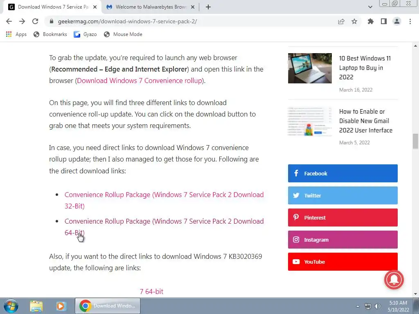
Task: Follow on YouTube button
Action: [x=342, y=262]
